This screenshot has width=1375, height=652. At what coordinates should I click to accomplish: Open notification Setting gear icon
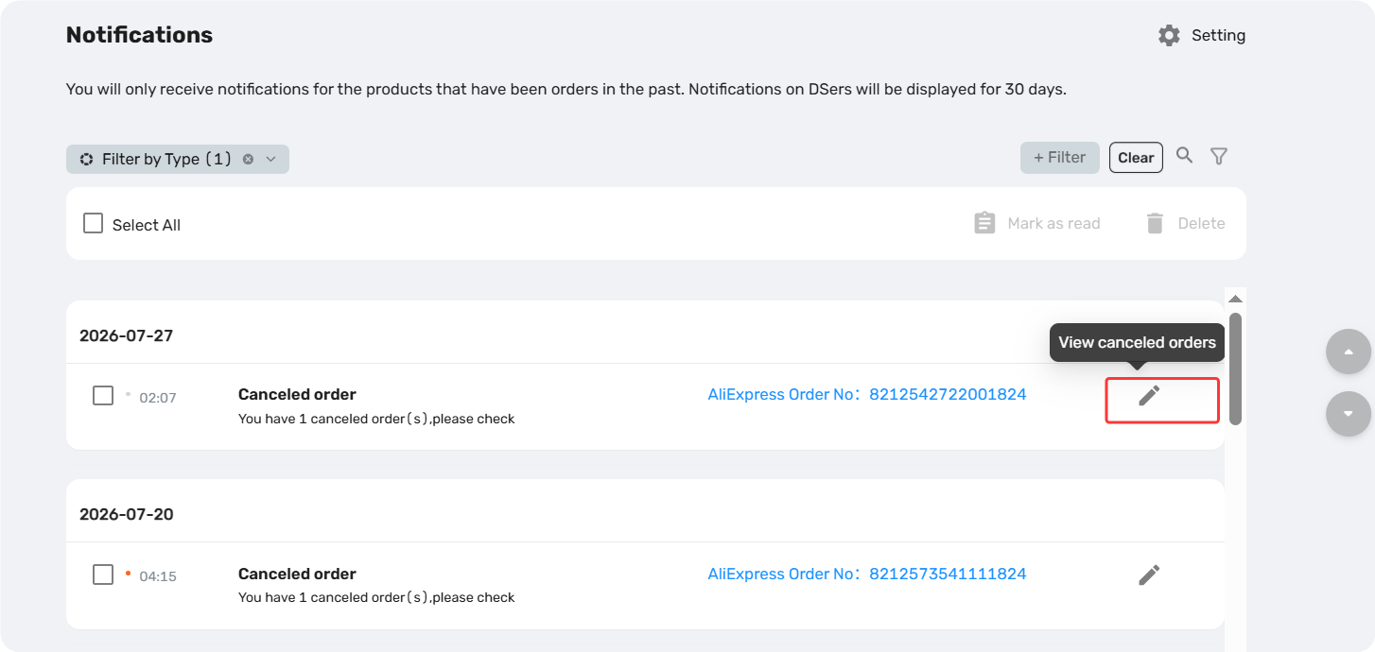(1169, 36)
